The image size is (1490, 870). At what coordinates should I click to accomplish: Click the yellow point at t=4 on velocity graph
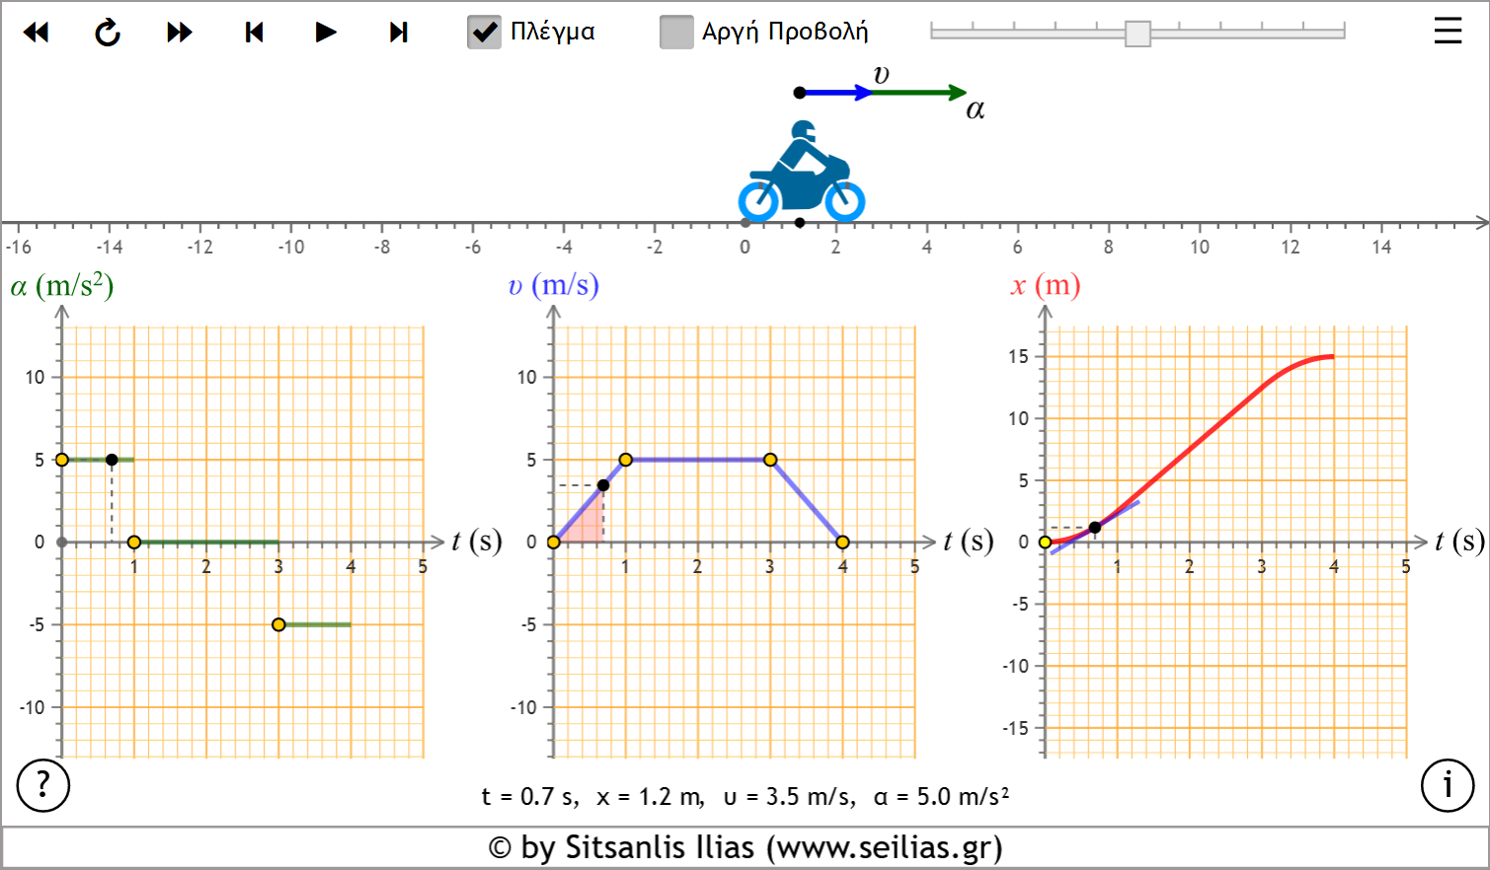(842, 542)
